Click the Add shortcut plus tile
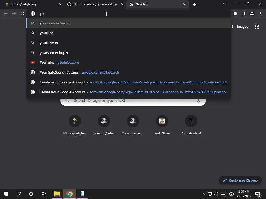 pos(191,125)
